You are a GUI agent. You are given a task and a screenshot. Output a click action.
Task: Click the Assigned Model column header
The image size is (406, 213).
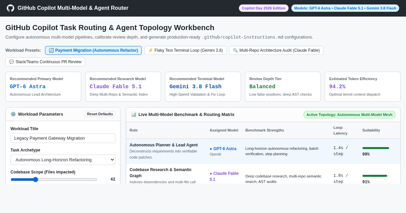224,130
